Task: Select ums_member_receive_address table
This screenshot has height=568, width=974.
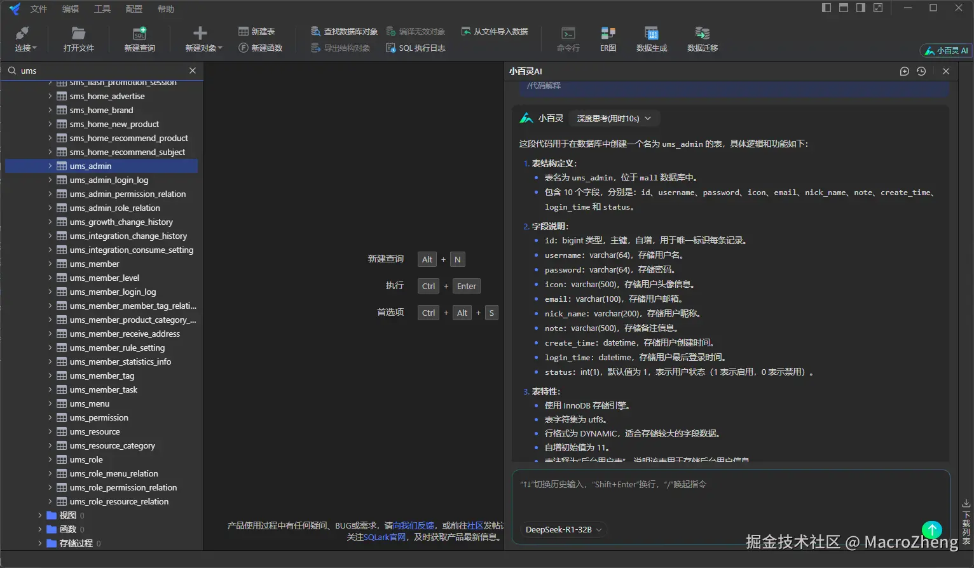Action: tap(125, 334)
